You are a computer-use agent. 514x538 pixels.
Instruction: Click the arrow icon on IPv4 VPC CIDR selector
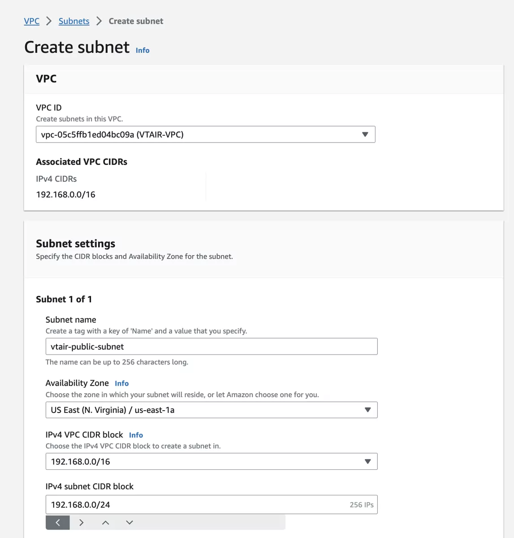coord(367,461)
